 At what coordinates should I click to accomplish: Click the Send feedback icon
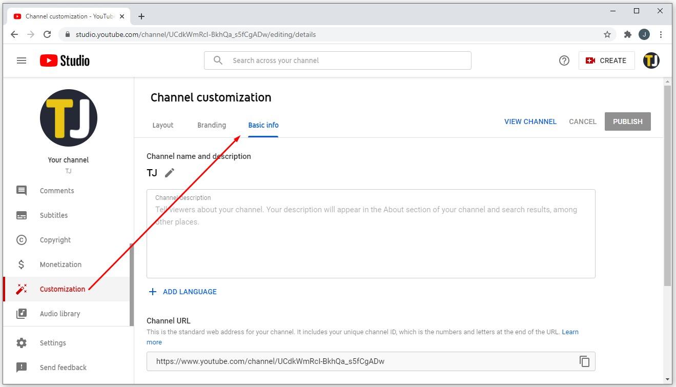pos(22,368)
